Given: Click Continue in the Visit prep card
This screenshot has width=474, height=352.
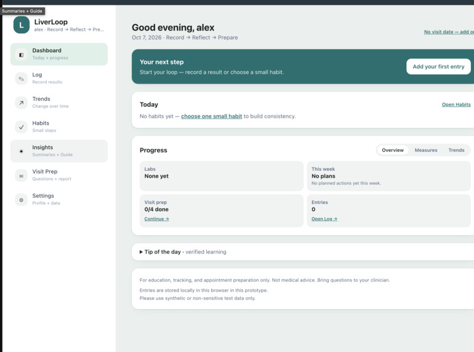Looking at the screenshot, I should click(156, 219).
